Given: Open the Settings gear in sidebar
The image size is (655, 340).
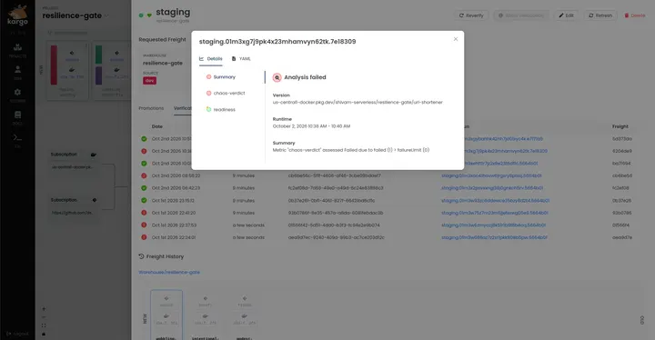Looking at the screenshot, I should tap(17, 95).
